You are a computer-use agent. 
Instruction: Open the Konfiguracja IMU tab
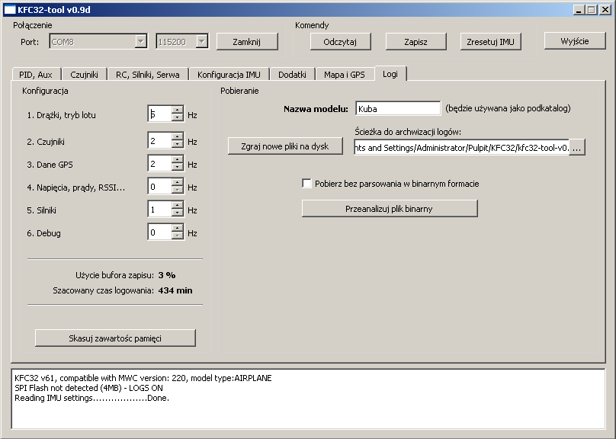coord(229,75)
